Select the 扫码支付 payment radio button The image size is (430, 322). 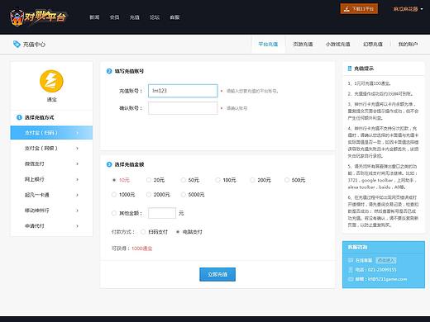click(143, 232)
